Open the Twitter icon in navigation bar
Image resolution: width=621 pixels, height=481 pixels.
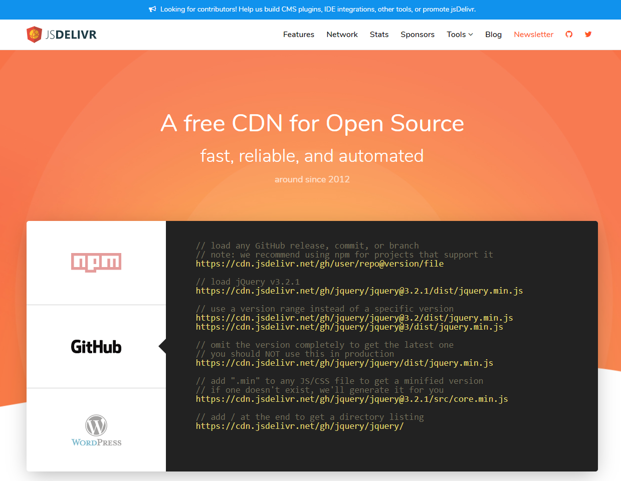(x=588, y=35)
